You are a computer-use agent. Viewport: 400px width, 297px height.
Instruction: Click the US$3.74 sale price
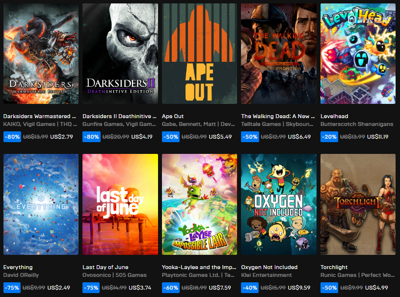click(140, 288)
